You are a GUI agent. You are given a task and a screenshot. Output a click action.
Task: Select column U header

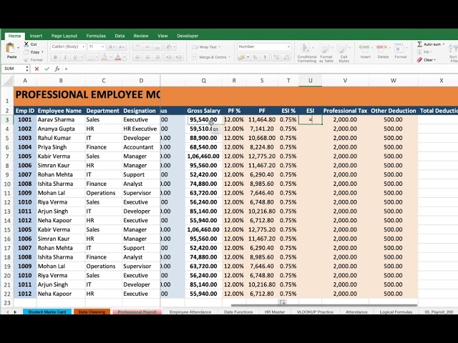tap(310, 81)
